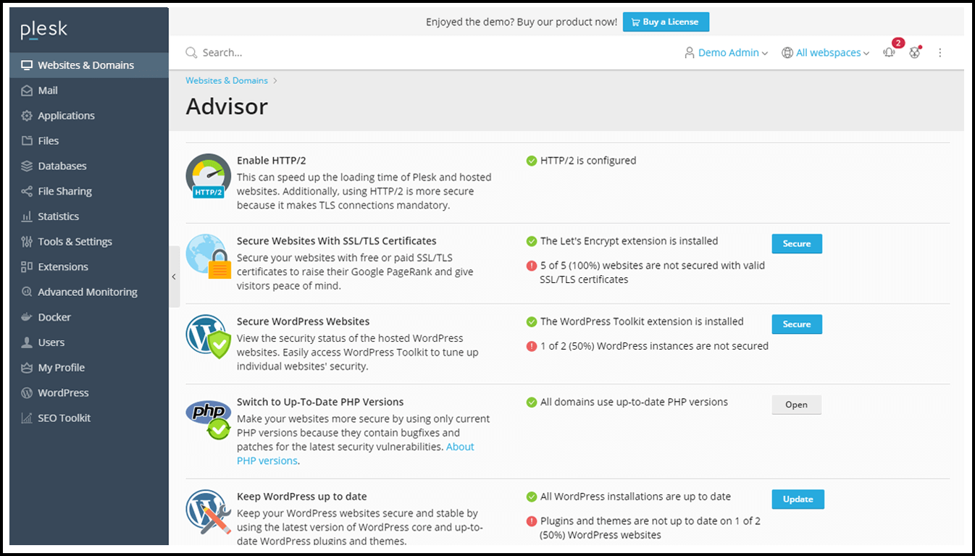Open Files from the sidebar menu
Screen dimensions: 975x556
(89, 140)
